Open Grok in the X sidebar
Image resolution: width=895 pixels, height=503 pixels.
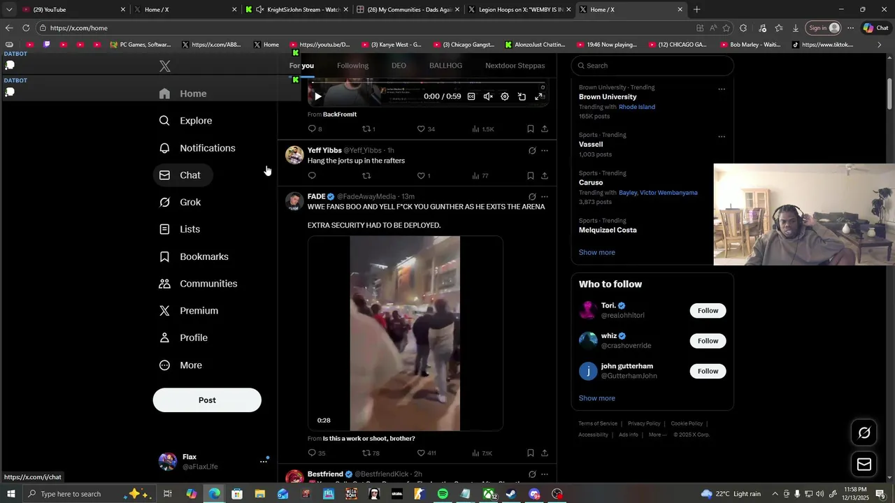pos(180,203)
